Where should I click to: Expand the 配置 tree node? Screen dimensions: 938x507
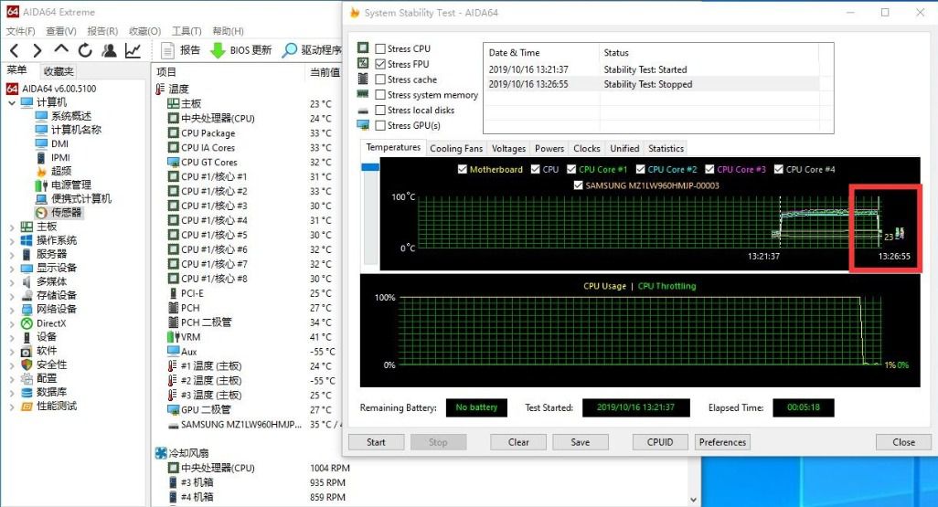[12, 379]
